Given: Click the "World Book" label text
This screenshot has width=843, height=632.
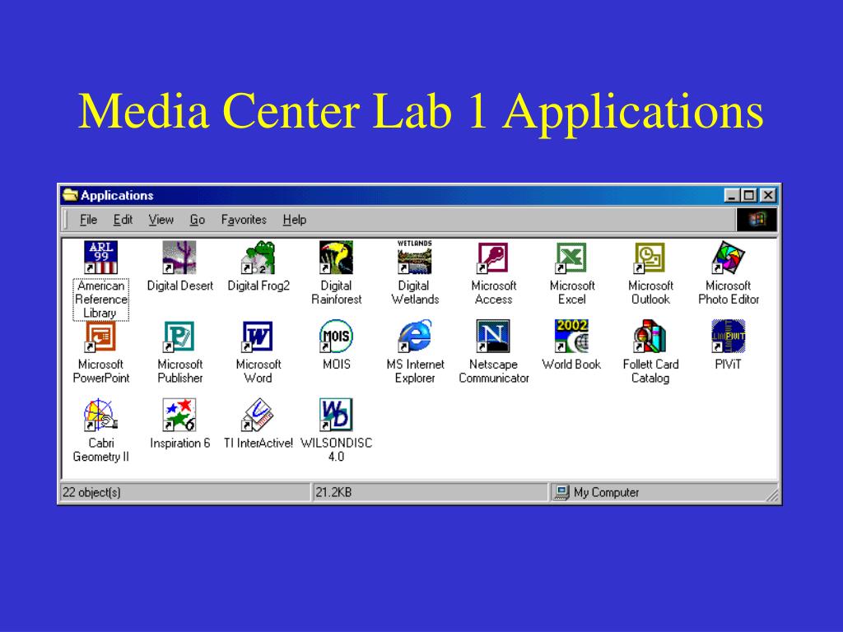Looking at the screenshot, I should click(x=571, y=365).
